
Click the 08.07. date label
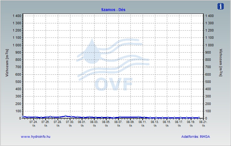point(118,122)
